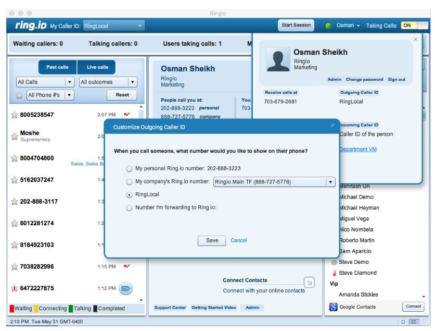The height and width of the screenshot is (331, 435).
Task: Open the Getting Started Video link
Action: pos(214,308)
